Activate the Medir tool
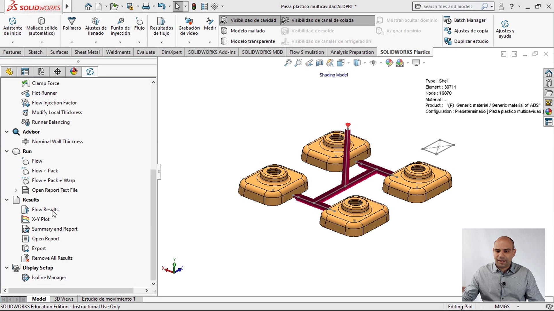Image resolution: width=554 pixels, height=311 pixels. pos(210,24)
